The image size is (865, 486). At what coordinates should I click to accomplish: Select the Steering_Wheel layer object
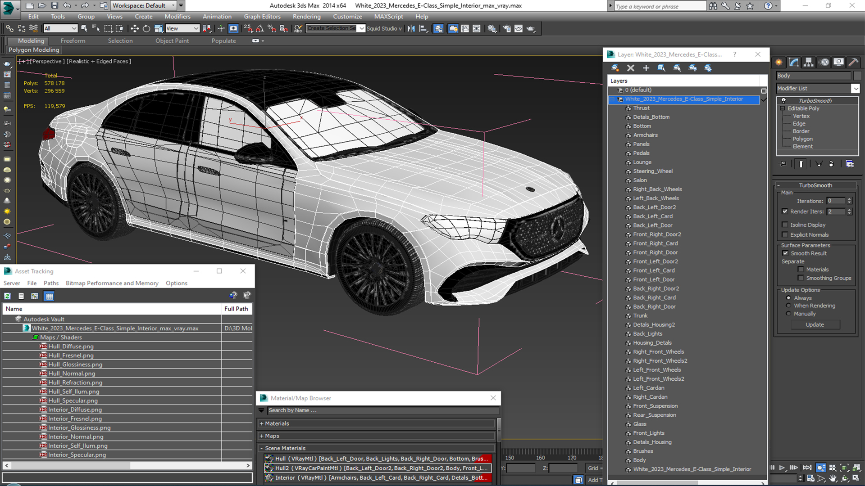[652, 171]
